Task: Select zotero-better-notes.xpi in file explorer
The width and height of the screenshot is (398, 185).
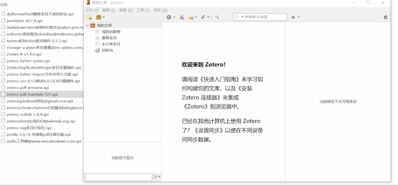Action: click(28, 61)
